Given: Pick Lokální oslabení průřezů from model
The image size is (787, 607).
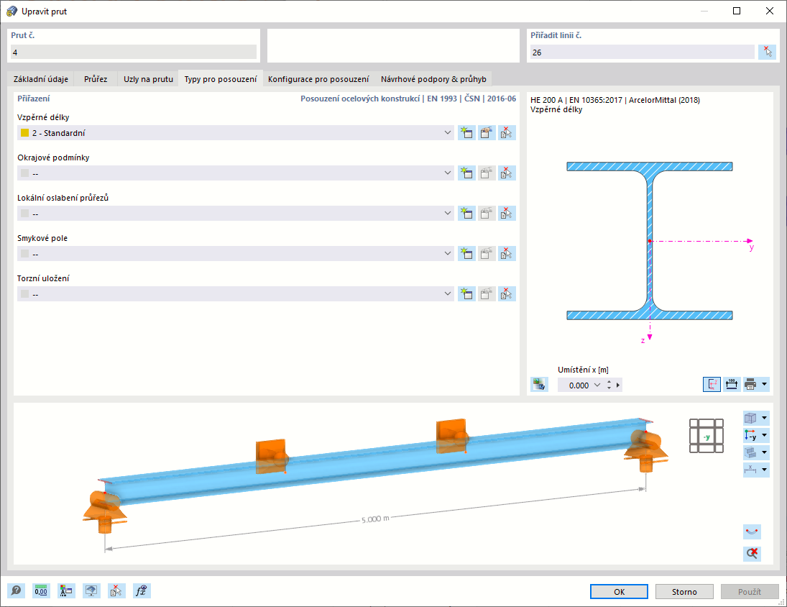Looking at the screenshot, I should [507, 214].
